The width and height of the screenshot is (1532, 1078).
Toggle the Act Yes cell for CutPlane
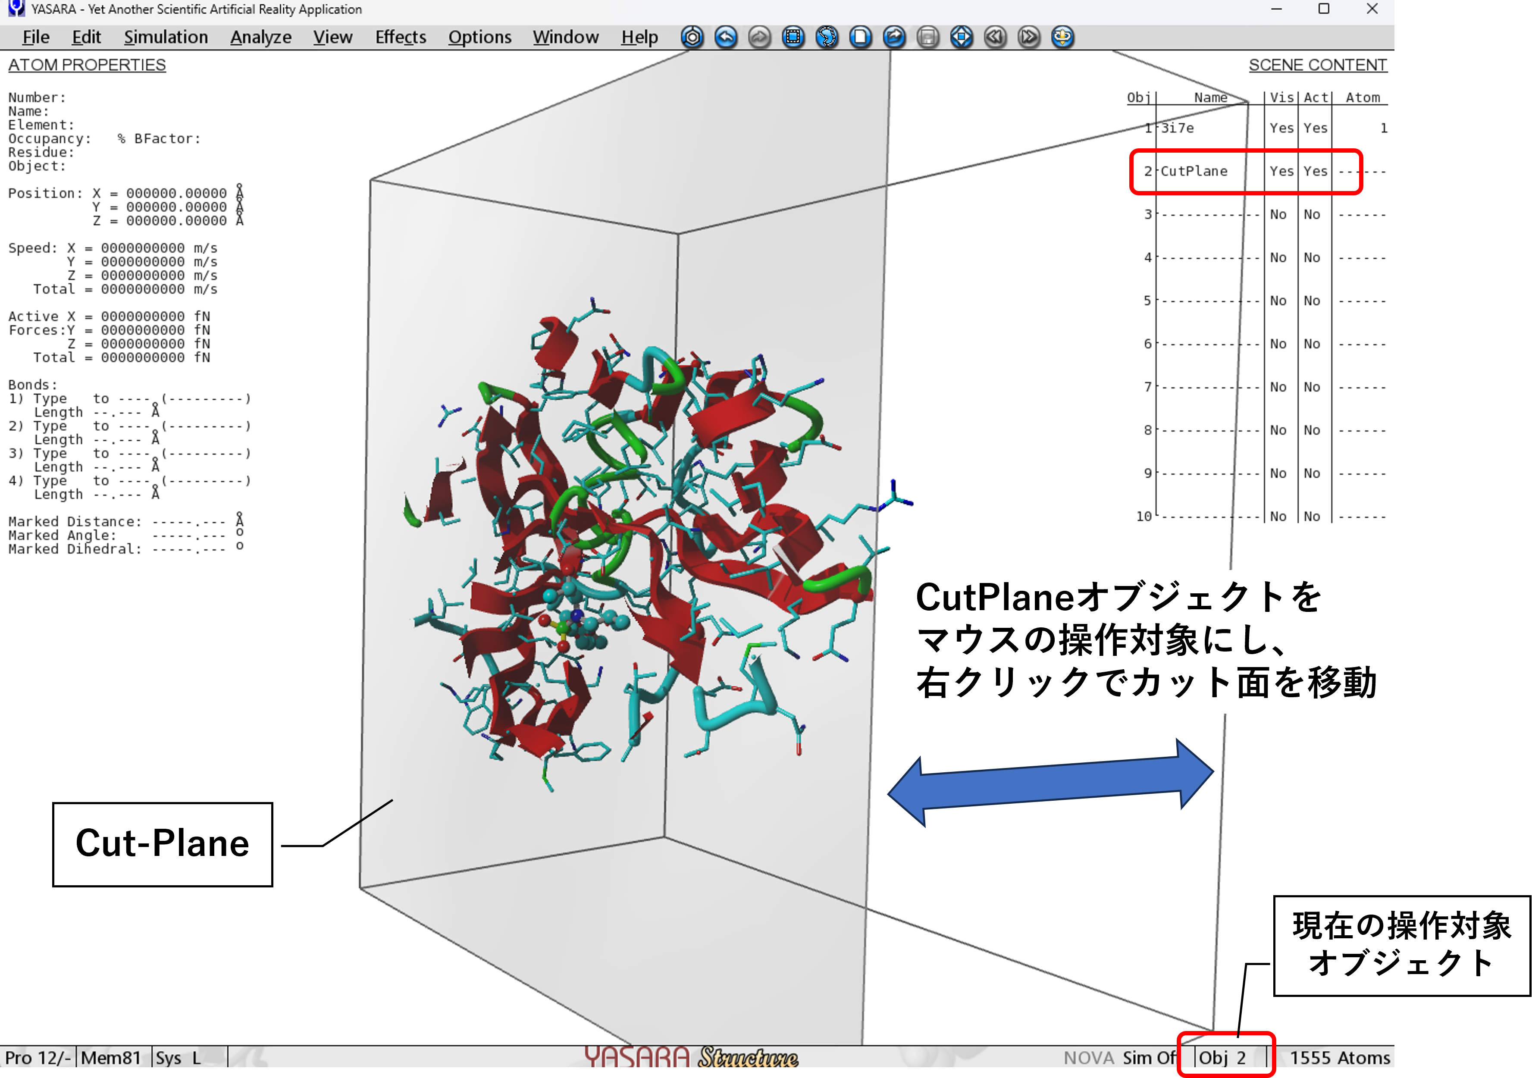click(x=1315, y=172)
